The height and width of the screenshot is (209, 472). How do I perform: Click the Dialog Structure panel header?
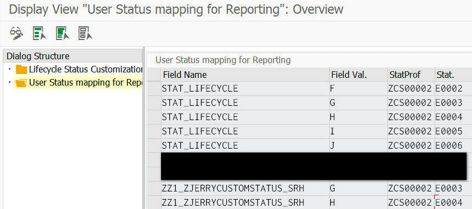click(73, 56)
